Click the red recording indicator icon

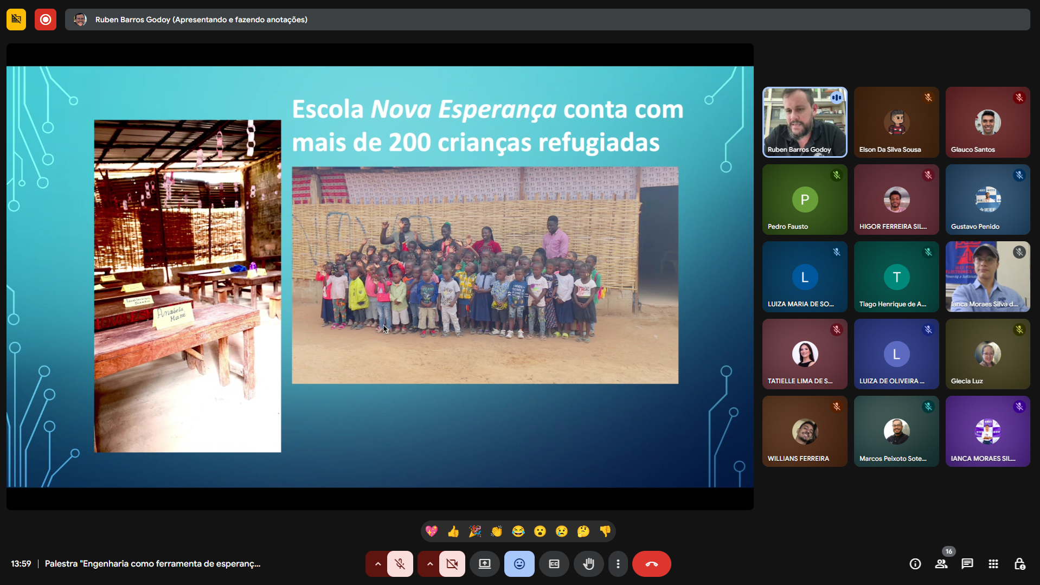[46, 20]
